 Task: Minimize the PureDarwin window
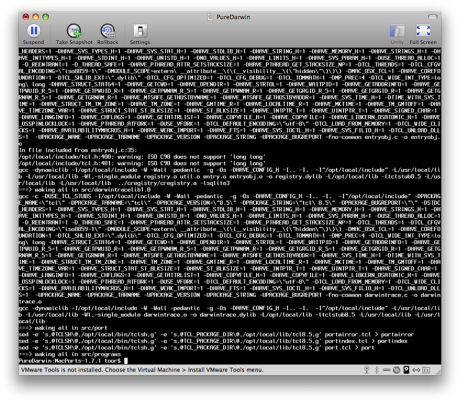coord(36,17)
